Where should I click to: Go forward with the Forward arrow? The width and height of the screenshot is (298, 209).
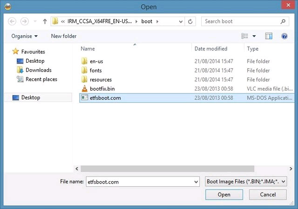[x=25, y=21]
